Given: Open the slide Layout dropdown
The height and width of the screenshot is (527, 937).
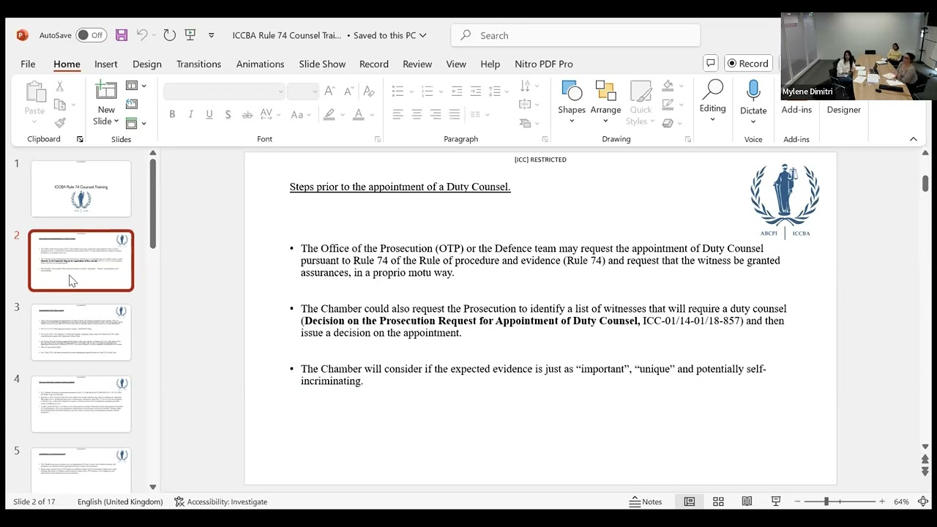Looking at the screenshot, I should (x=135, y=86).
